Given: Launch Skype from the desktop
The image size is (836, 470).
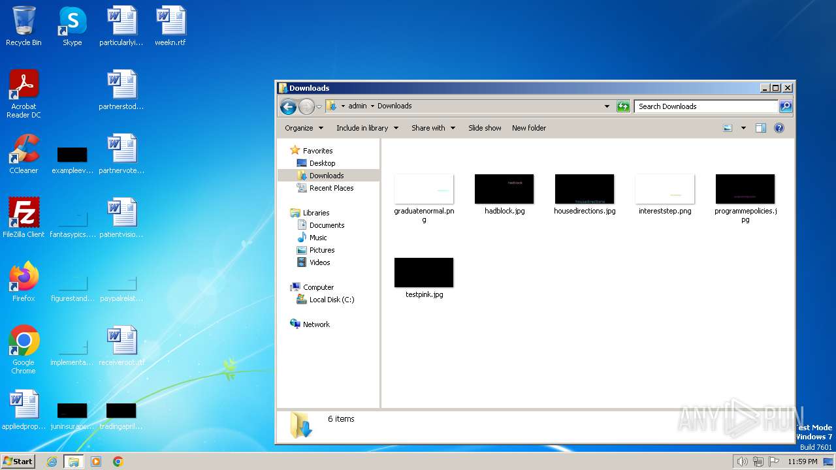Looking at the screenshot, I should (x=72, y=26).
